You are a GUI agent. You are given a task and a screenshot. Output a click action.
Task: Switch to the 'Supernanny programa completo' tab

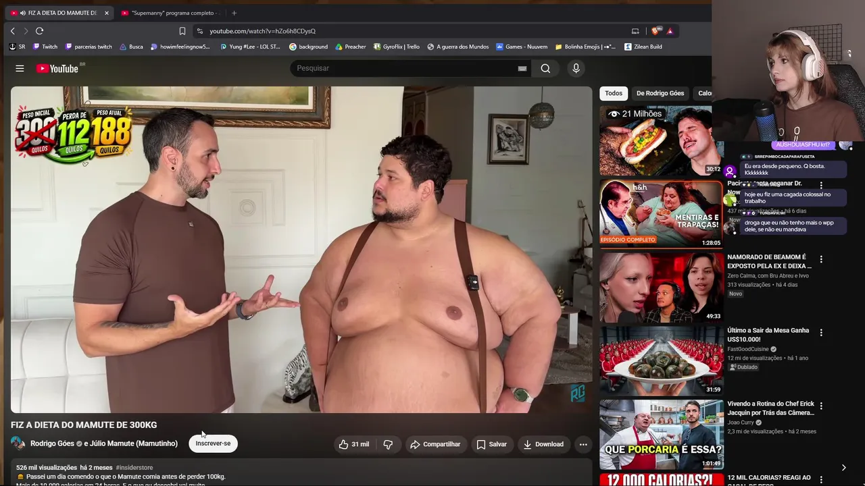[x=171, y=13]
